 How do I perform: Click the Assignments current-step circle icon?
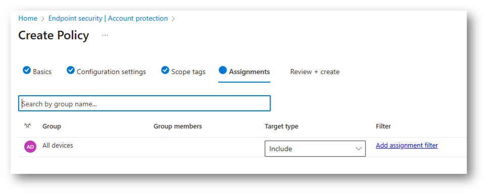pos(223,70)
